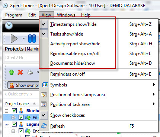The height and width of the screenshot is (137, 160).
Task: Click the Position of timestamps area icon
Action: 44,95
